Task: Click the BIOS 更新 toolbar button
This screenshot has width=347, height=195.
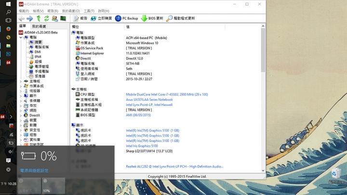Action: [152, 18]
